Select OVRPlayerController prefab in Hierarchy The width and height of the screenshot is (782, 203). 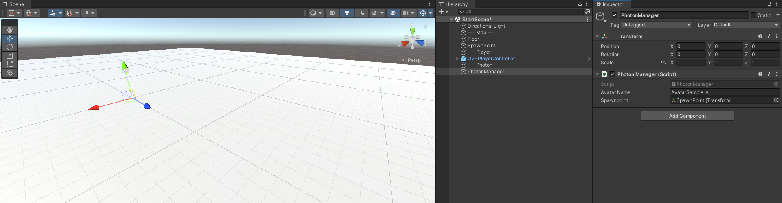coord(491,59)
